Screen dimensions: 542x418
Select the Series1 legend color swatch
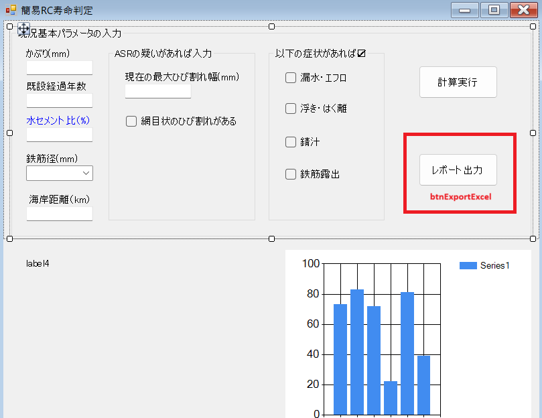point(468,266)
